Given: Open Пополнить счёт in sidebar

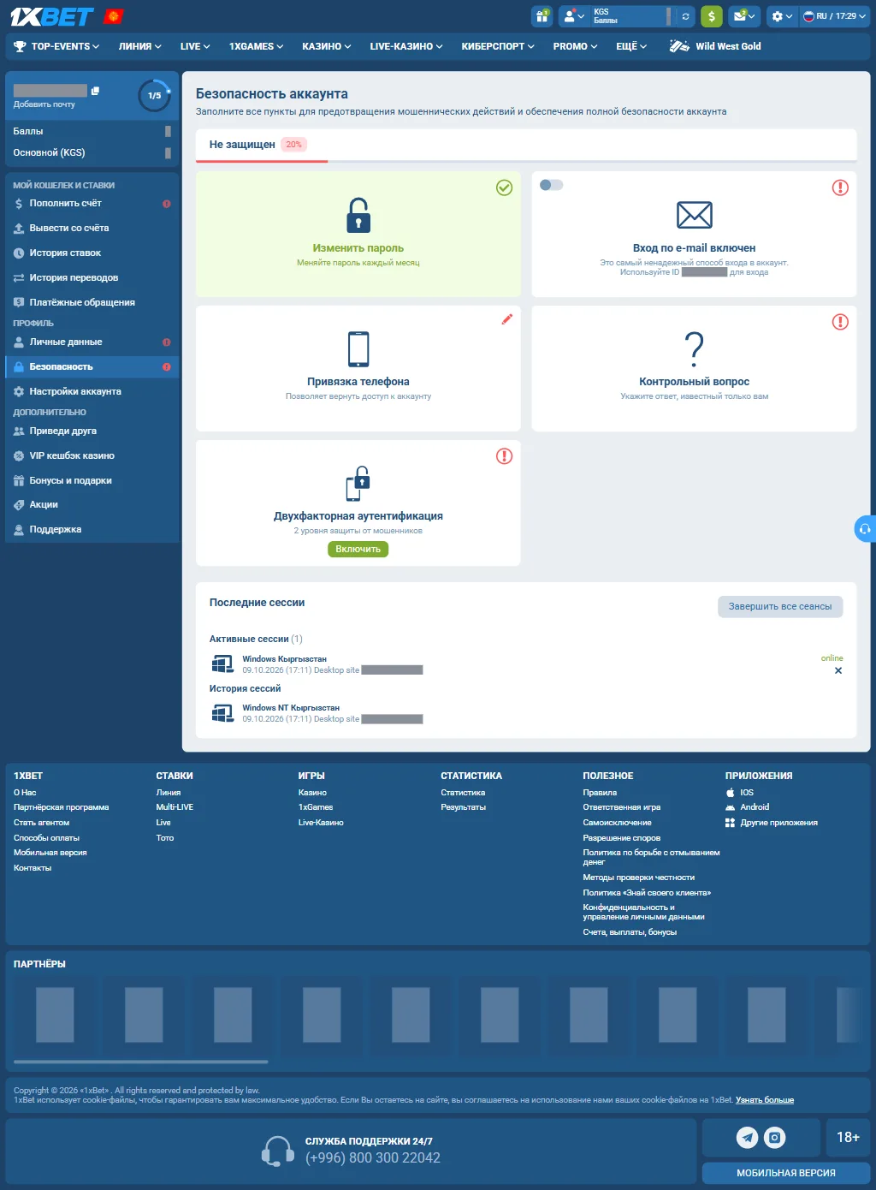Looking at the screenshot, I should point(92,204).
